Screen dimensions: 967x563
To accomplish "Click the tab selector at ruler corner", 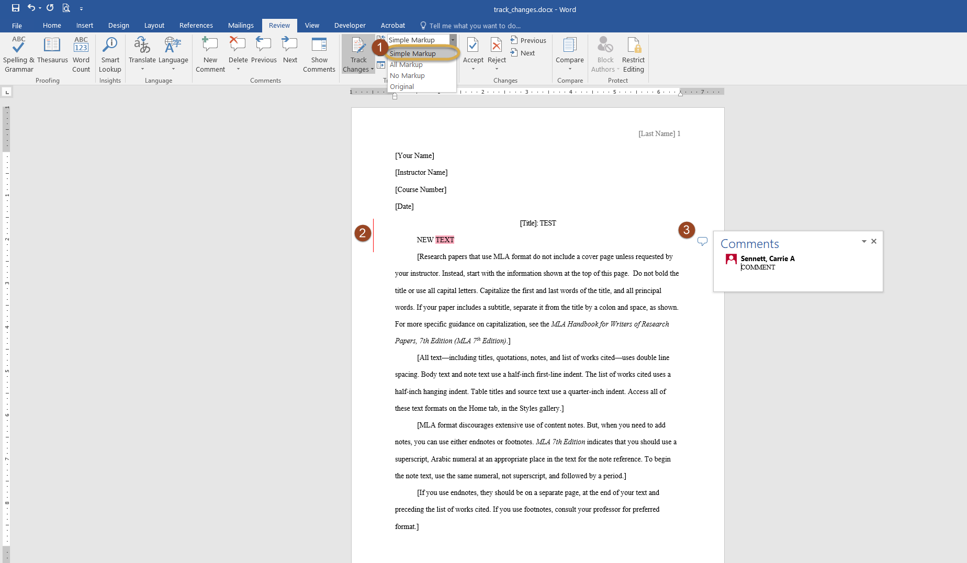I will pyautogui.click(x=7, y=92).
